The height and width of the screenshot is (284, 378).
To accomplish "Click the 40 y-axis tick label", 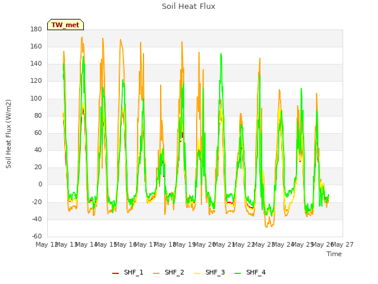I will 38,150.
